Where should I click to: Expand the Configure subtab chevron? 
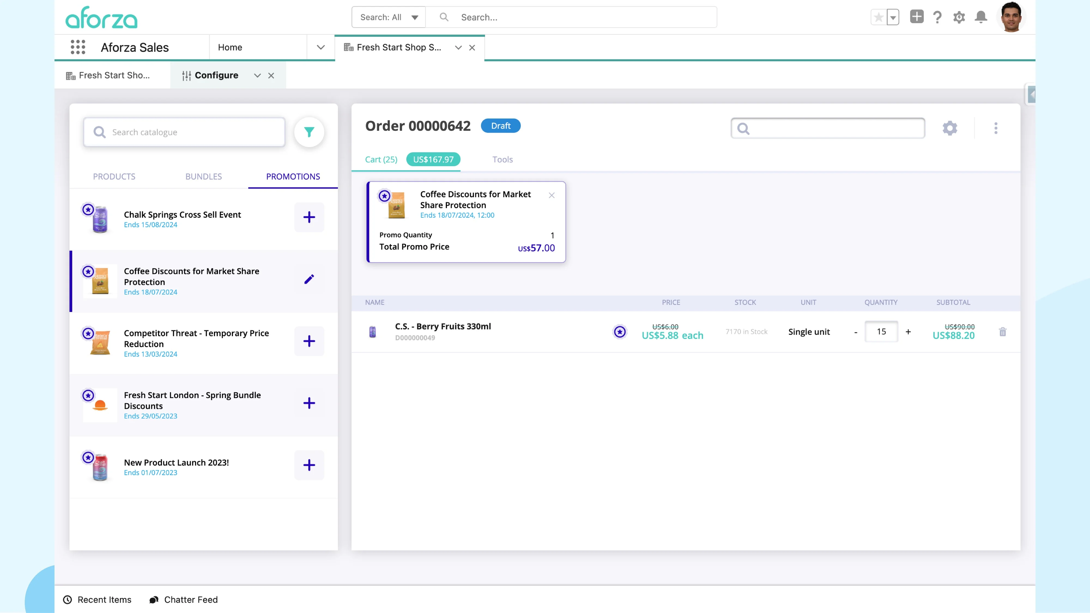[x=257, y=76]
